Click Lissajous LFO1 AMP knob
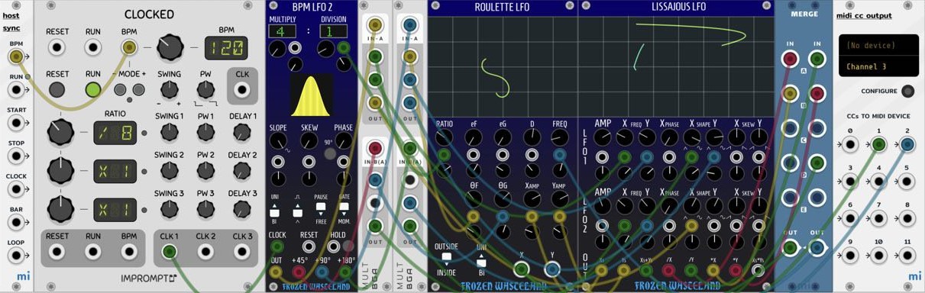This screenshot has height=293, width=925. (603, 137)
